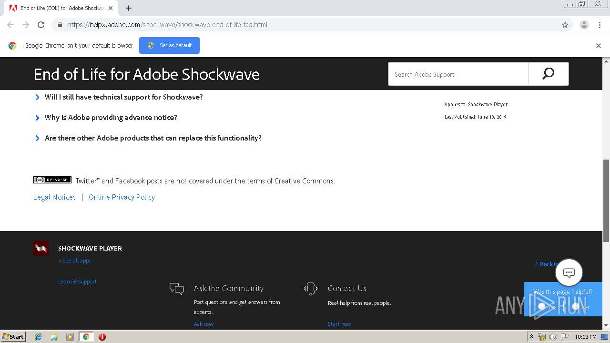Open a new tab with plus icon
This screenshot has height=343, width=610.
[x=129, y=8]
